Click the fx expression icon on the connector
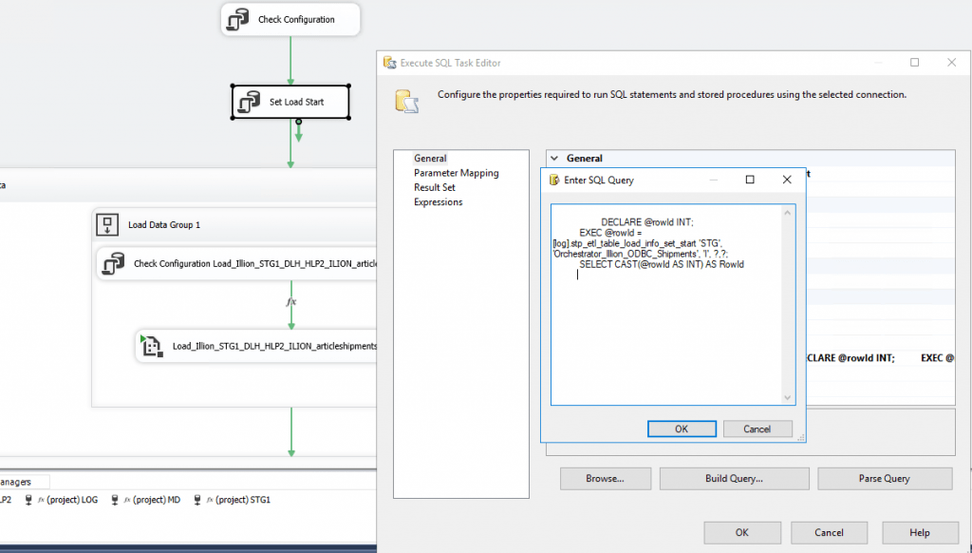This screenshot has height=553, width=972. (x=291, y=301)
